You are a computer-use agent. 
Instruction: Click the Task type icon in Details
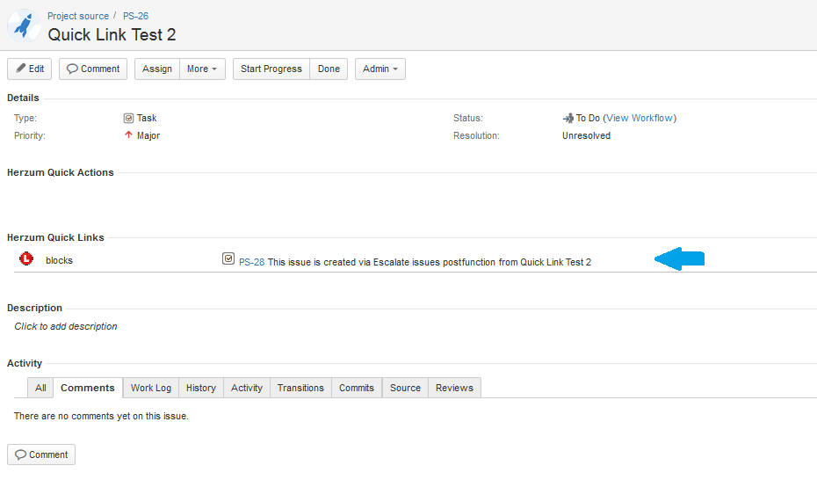pos(128,118)
